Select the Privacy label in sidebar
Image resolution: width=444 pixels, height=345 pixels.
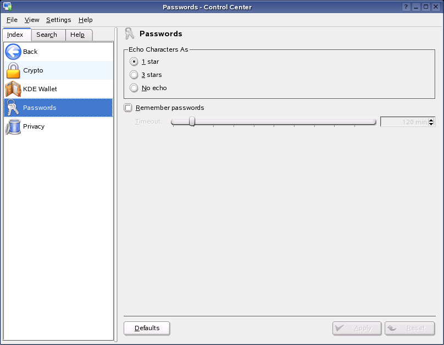[x=34, y=126]
